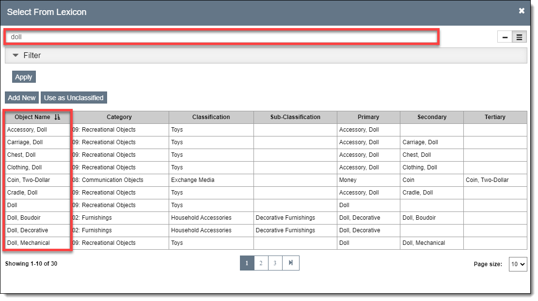Click 'Clothing, Doll' in Secondary column

(x=420, y=167)
